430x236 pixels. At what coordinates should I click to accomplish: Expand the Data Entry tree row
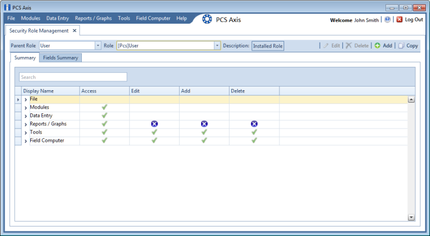tap(26, 116)
